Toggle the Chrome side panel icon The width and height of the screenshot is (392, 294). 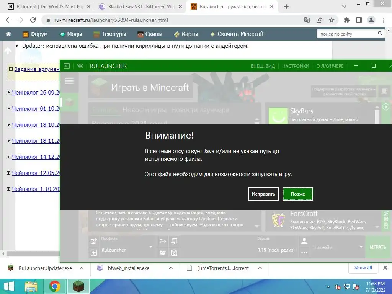pyautogui.click(x=359, y=20)
